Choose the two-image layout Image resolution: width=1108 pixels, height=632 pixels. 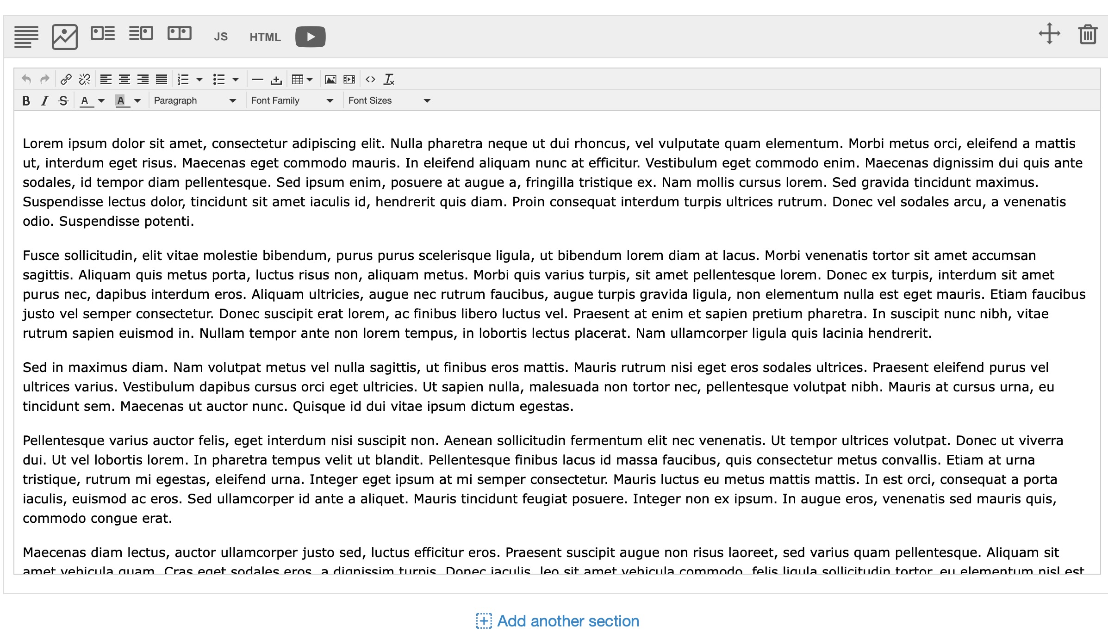(x=180, y=33)
